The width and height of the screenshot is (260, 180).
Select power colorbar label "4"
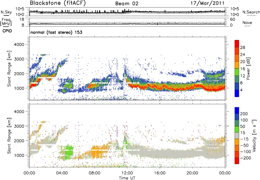[241, 90]
